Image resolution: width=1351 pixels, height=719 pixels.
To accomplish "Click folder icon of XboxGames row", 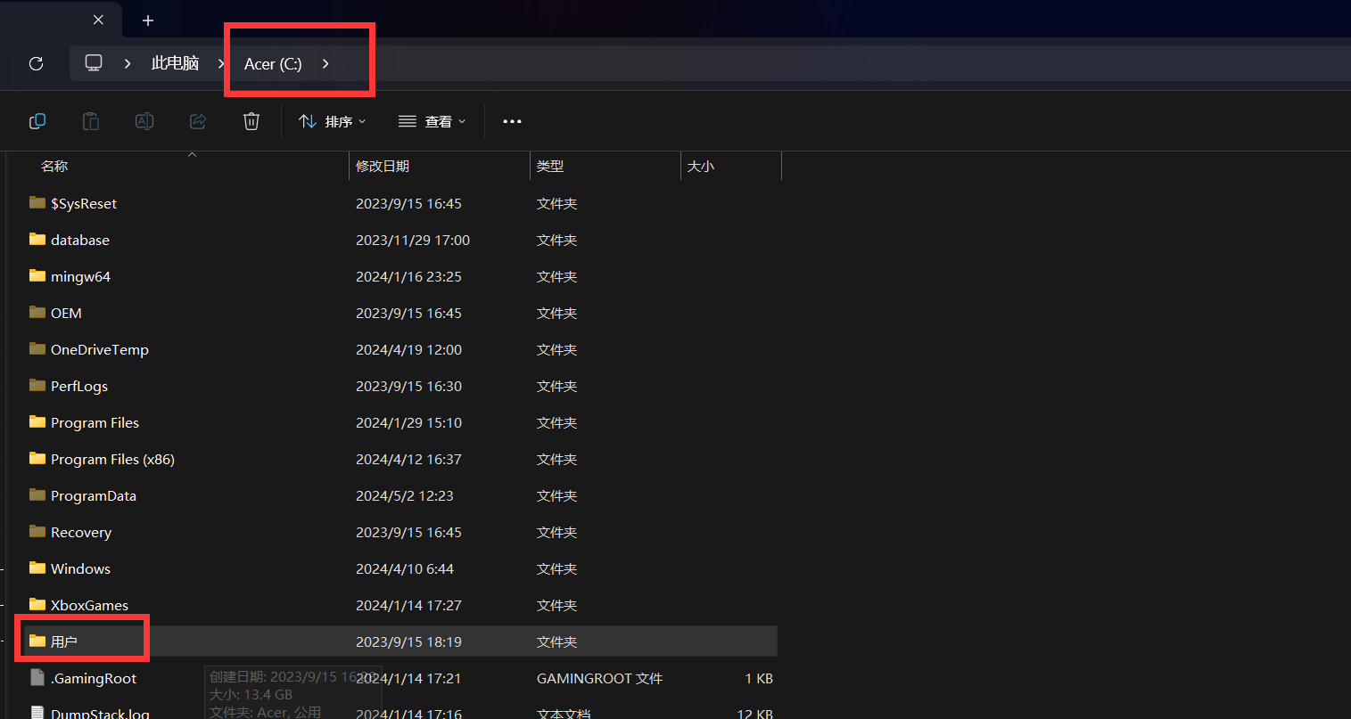I will [37, 604].
